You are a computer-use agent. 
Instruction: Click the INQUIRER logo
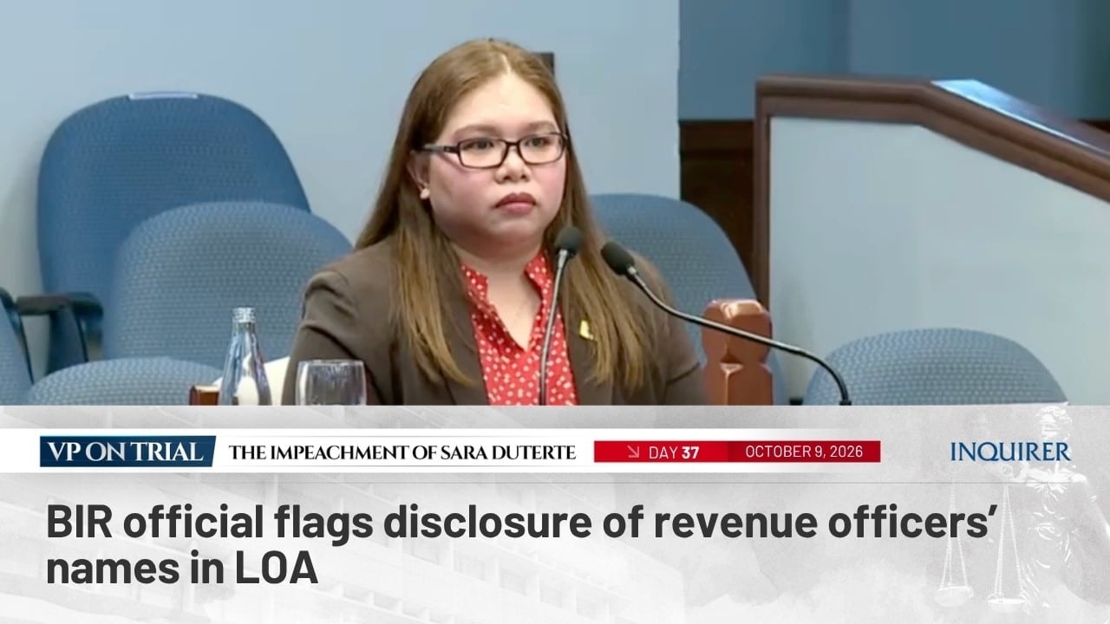[x=1010, y=452]
